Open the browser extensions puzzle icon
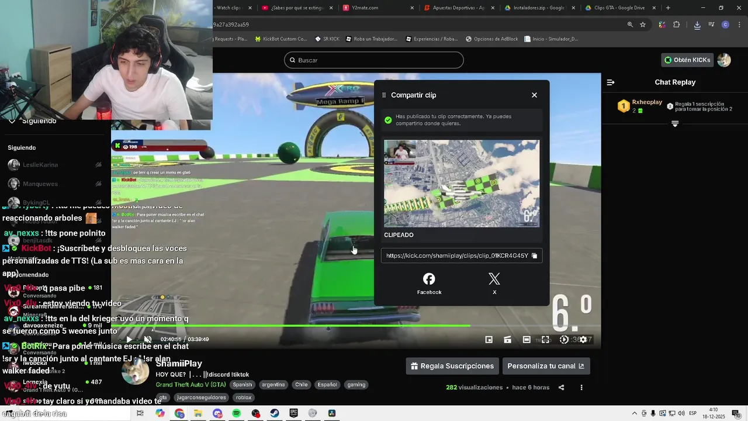The width and height of the screenshot is (748, 421). 677,25
